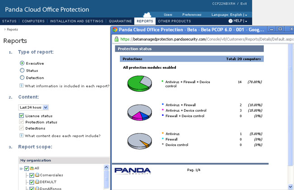Uncheck the All organization checkbox
Screen dimensions: 294x190
click(x=27, y=168)
